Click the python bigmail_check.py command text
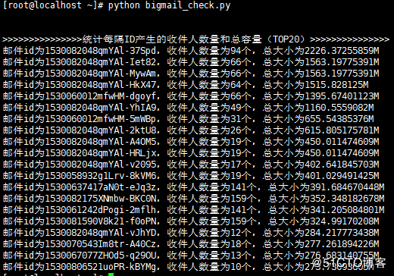The height and width of the screenshot is (276, 394). pos(169,5)
